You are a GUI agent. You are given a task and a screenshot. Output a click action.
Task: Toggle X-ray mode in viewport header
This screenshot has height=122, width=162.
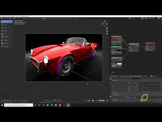[97, 100]
